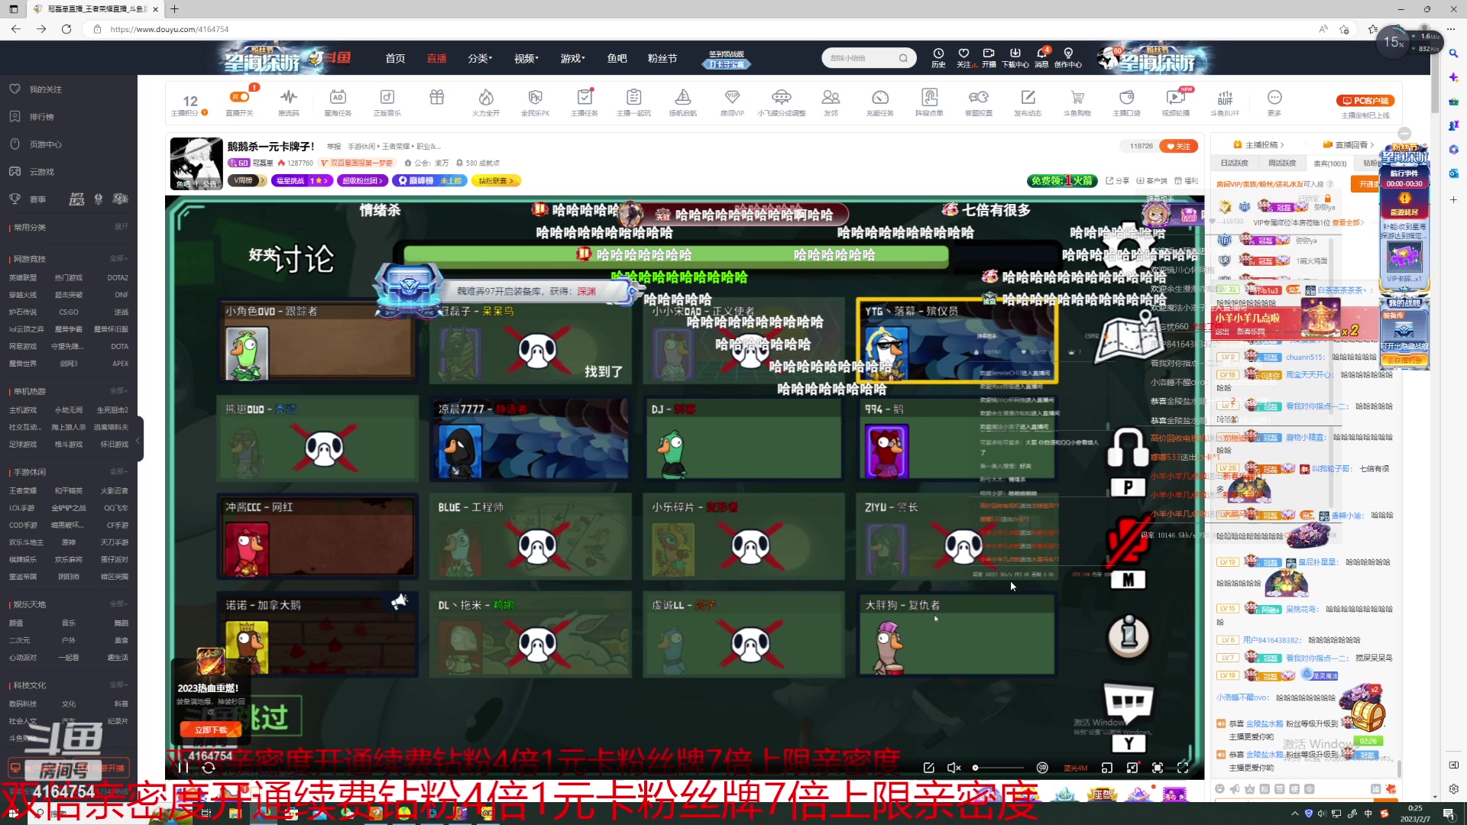This screenshot has width=1467, height=825.
Task: Open the 游戏 dropdown menu
Action: [572, 59]
